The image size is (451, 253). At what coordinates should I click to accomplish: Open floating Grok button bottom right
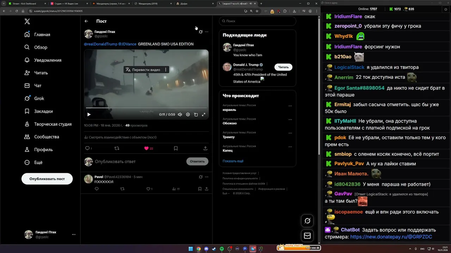click(307, 221)
